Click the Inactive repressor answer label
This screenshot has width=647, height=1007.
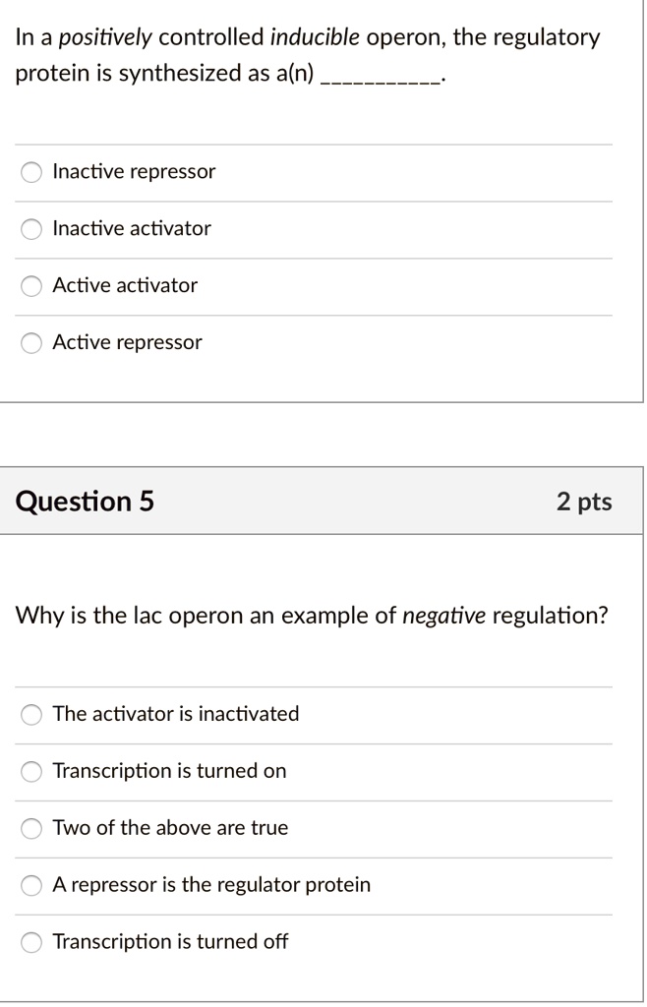(x=135, y=171)
